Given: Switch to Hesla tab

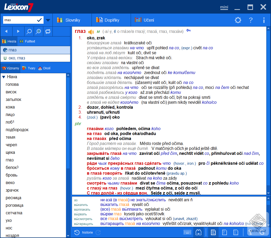Looking at the screenshot, I should [x=9, y=41].
